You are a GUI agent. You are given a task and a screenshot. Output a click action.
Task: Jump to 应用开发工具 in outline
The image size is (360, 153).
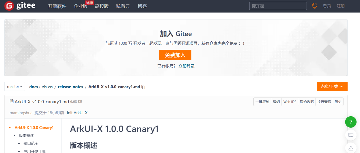pyautogui.click(x=35, y=151)
